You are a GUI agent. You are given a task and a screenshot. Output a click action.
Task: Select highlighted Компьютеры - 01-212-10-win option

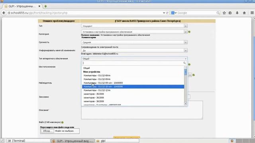[x=133, y=87]
